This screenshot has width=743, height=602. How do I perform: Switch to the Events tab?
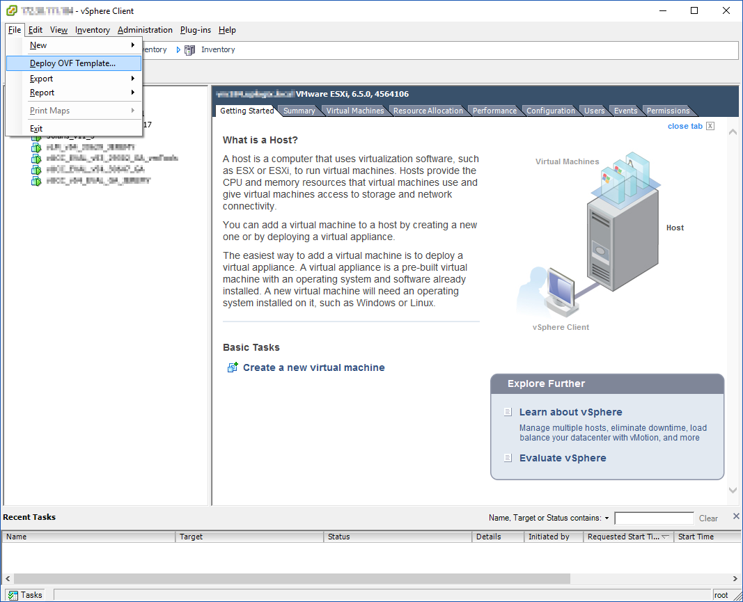625,111
